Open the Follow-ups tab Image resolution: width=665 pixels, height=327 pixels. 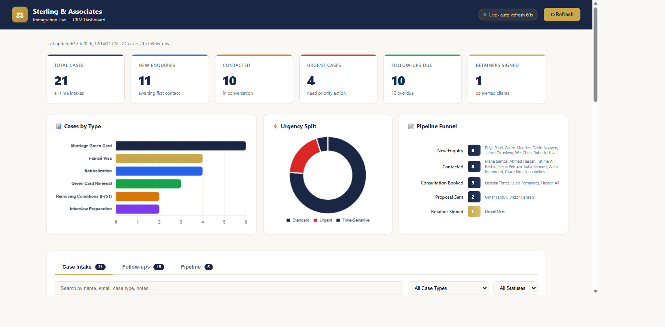coord(143,267)
